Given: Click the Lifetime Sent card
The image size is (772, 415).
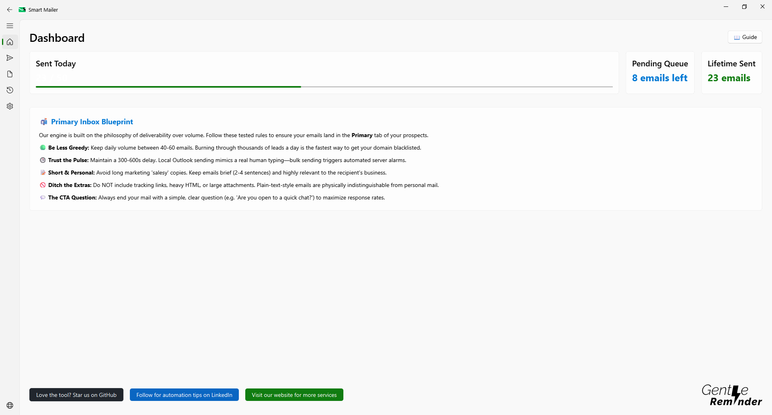Looking at the screenshot, I should click(x=731, y=72).
